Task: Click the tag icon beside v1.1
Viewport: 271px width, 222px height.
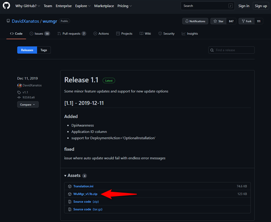Action: (19, 93)
